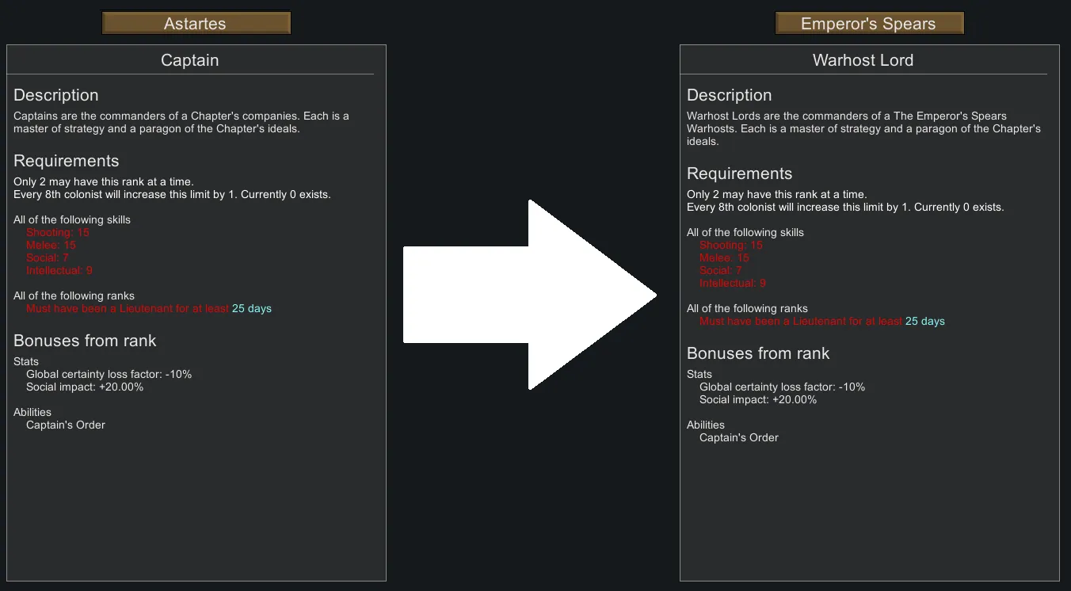1071x591 pixels.
Task: Click Description heading in the Captain panel
Action: click(x=56, y=95)
